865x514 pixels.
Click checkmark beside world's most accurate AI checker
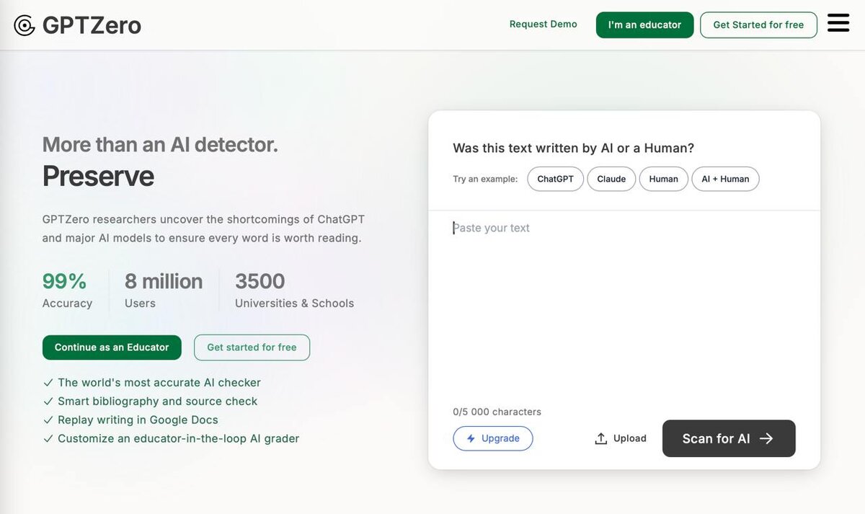click(x=48, y=383)
